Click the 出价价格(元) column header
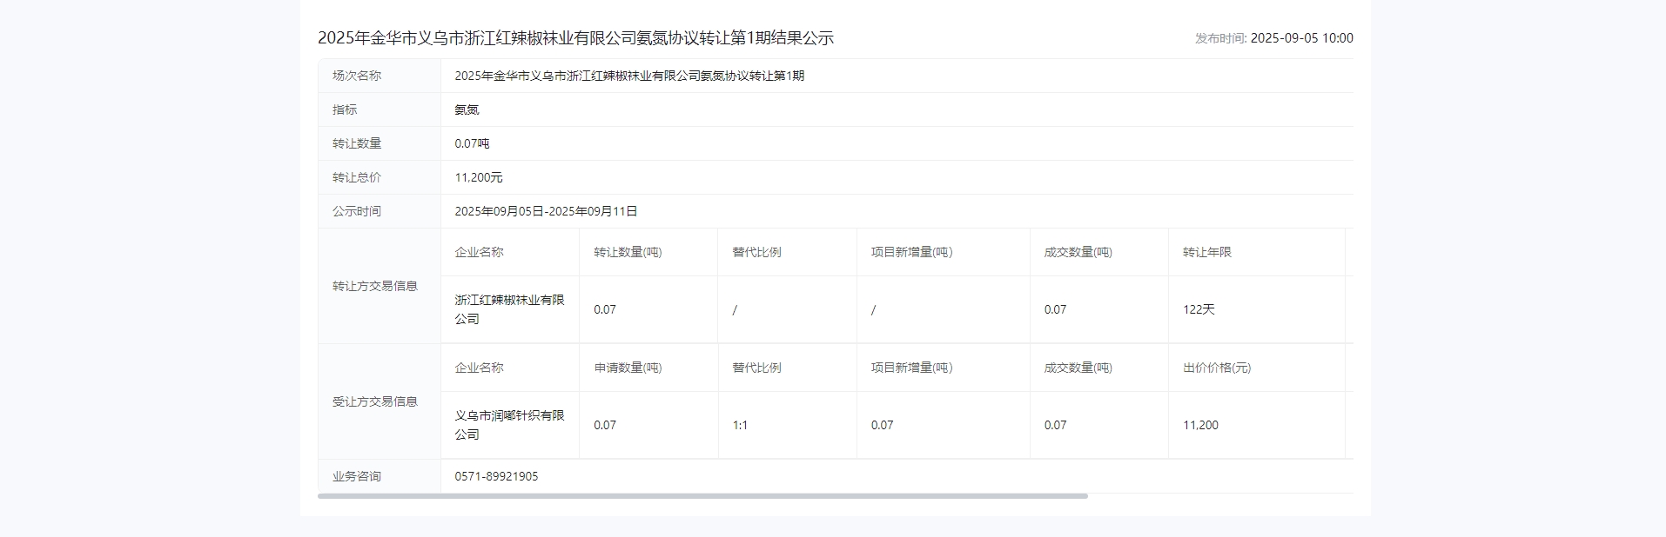 (1216, 368)
